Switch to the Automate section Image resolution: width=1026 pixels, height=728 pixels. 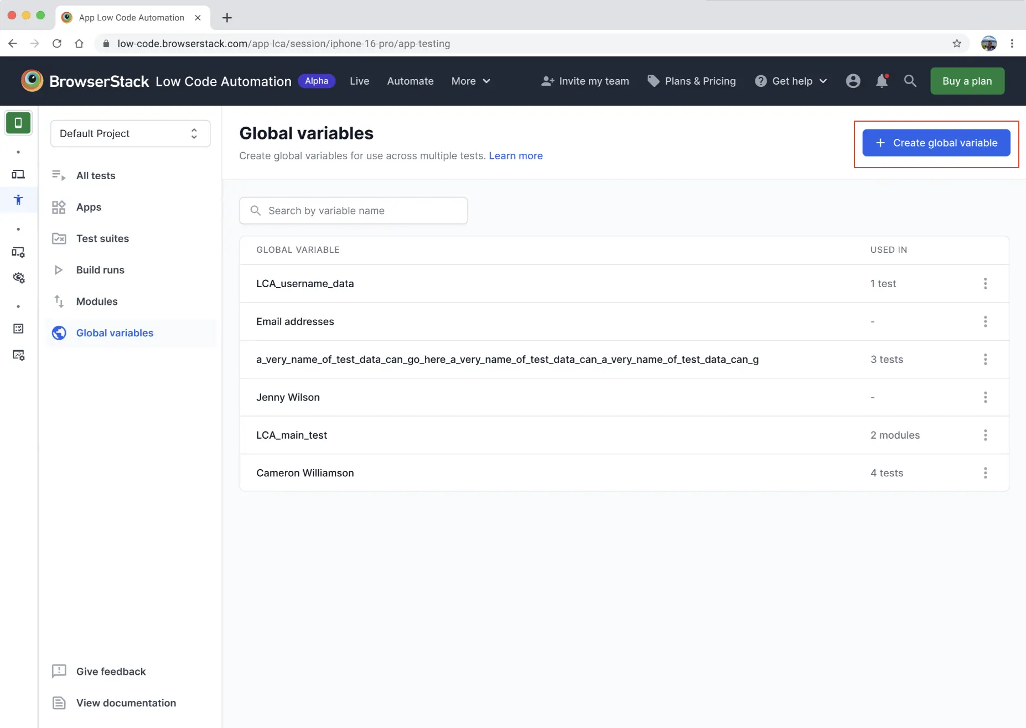click(410, 81)
